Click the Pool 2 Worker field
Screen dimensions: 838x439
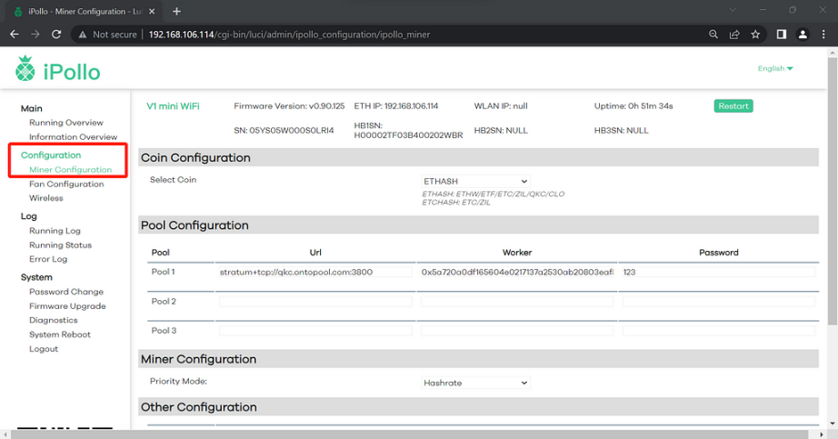[x=517, y=302]
